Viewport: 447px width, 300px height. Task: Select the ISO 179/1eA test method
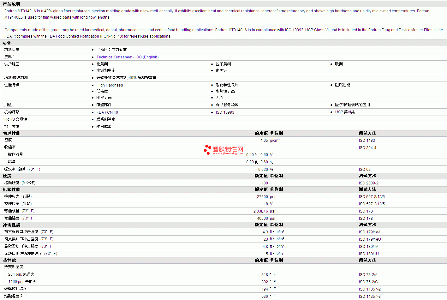pyautogui.click(x=370, y=232)
